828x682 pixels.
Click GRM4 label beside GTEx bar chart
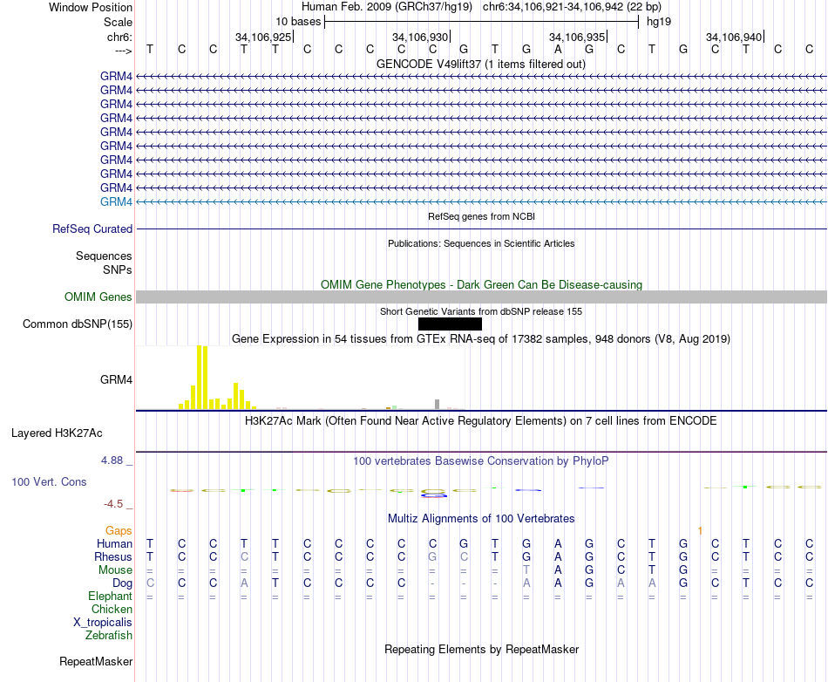tap(116, 380)
